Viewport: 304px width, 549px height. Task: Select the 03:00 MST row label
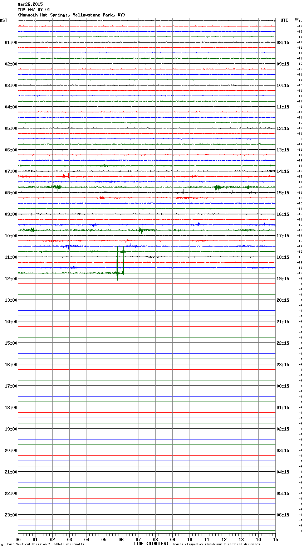coord(11,86)
